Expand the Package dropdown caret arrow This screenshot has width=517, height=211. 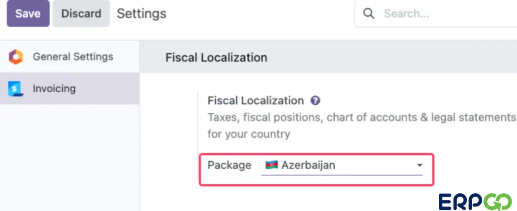(x=420, y=165)
